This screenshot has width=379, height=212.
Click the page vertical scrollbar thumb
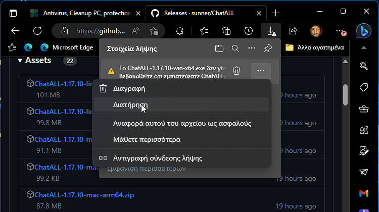345,95
